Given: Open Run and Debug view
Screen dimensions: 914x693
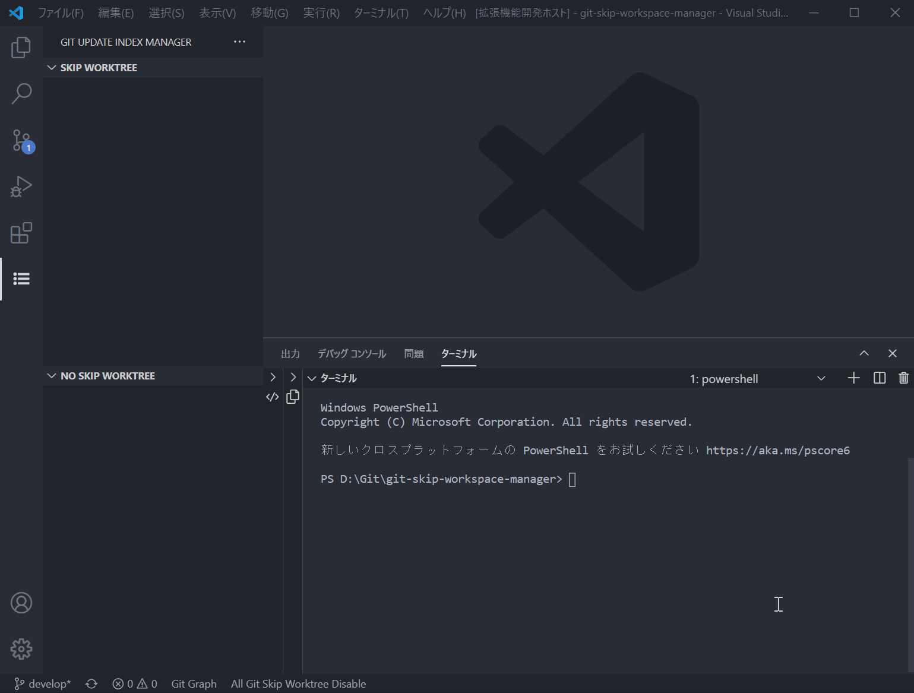Looking at the screenshot, I should pyautogui.click(x=21, y=186).
